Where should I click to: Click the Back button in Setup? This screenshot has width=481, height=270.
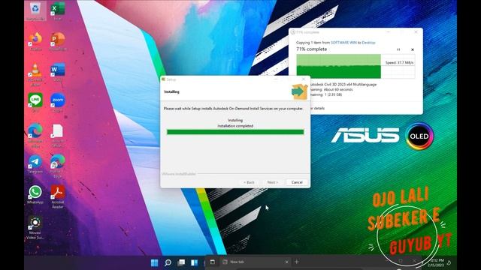(x=249, y=182)
